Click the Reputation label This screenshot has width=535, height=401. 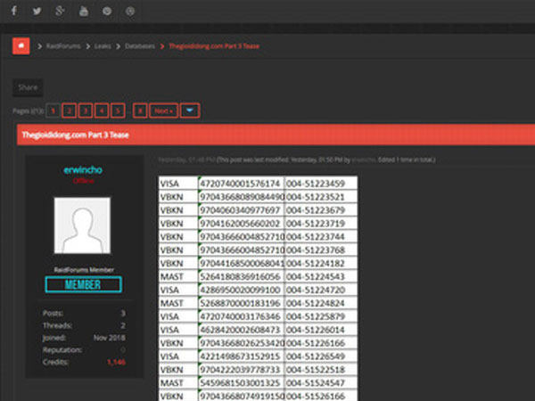(62, 350)
